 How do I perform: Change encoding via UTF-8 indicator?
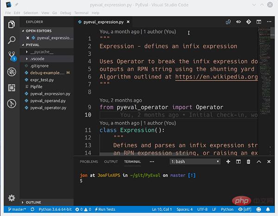coord(202,210)
